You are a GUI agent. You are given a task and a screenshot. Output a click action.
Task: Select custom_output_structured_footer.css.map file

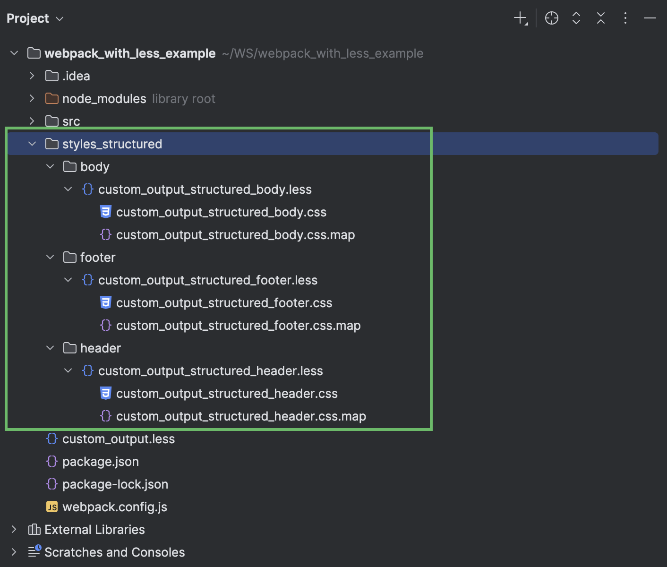(239, 325)
